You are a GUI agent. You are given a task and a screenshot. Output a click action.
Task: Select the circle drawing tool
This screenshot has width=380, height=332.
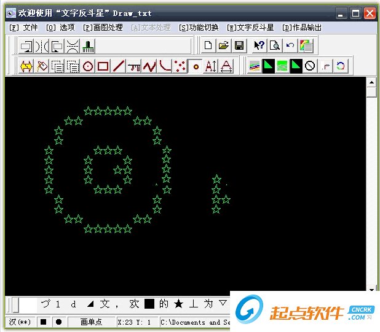(x=88, y=66)
